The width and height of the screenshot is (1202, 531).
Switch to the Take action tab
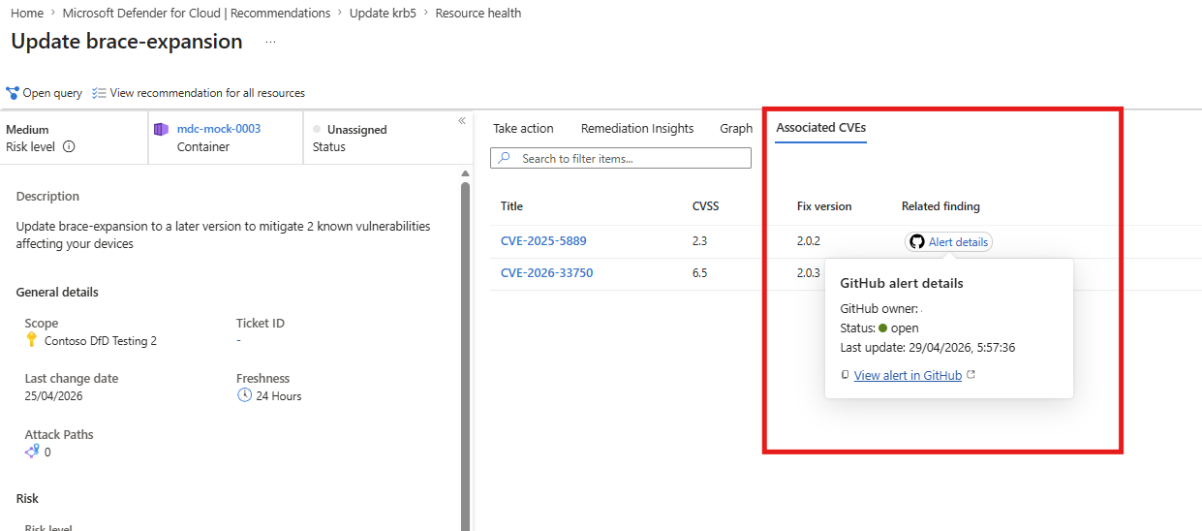(523, 128)
